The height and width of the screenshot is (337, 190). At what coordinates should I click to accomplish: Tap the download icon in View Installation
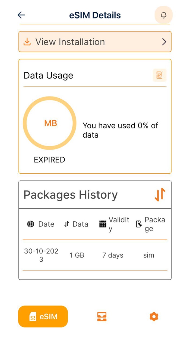pyautogui.click(x=27, y=42)
